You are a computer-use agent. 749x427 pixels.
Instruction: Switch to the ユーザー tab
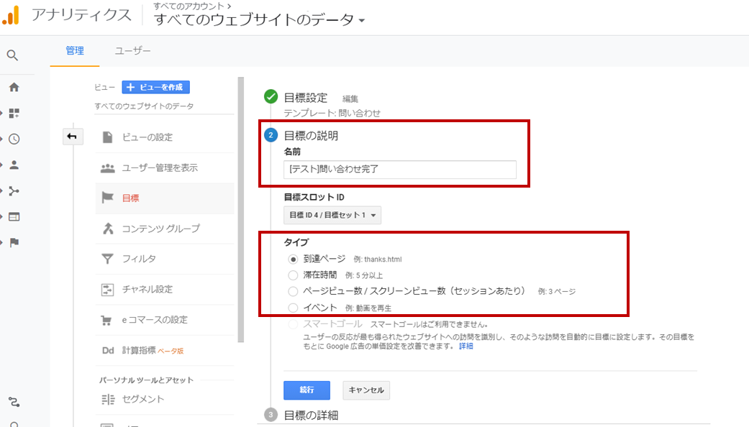pos(133,51)
